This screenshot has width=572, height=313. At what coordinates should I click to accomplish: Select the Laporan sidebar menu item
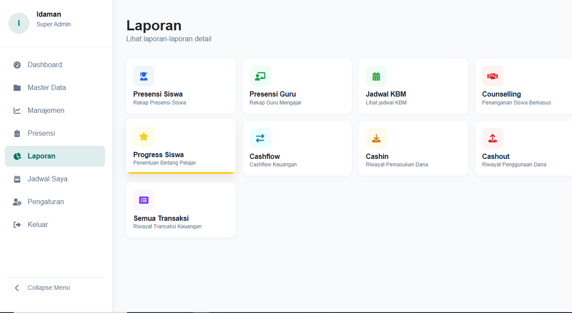(55, 156)
